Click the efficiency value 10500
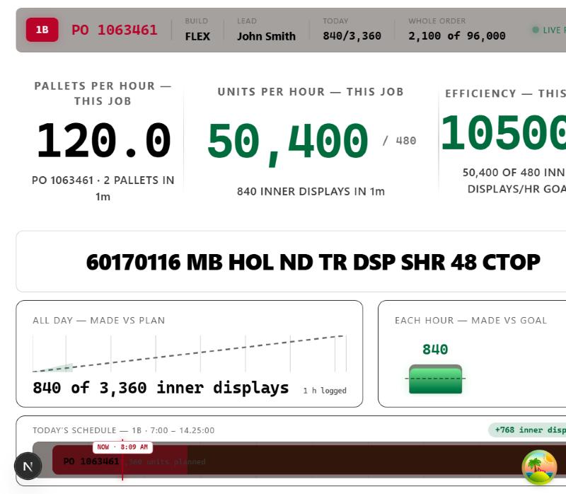This screenshot has height=494, width=566. (504, 132)
